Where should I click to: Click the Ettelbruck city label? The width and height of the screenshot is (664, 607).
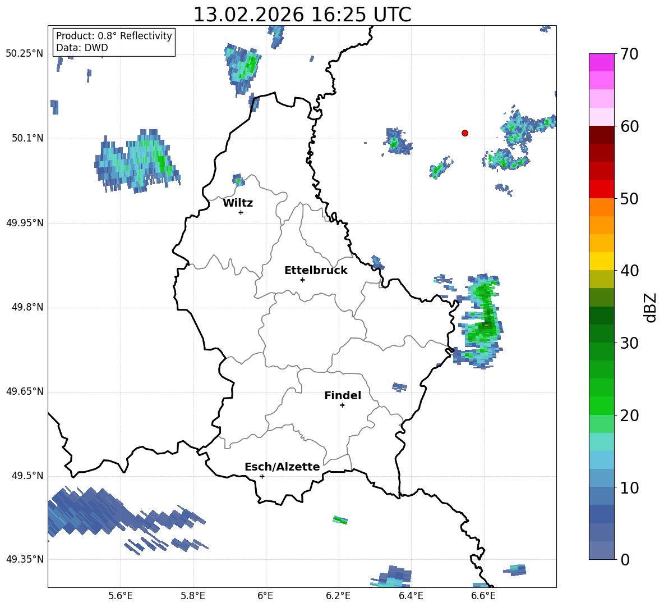[316, 271]
